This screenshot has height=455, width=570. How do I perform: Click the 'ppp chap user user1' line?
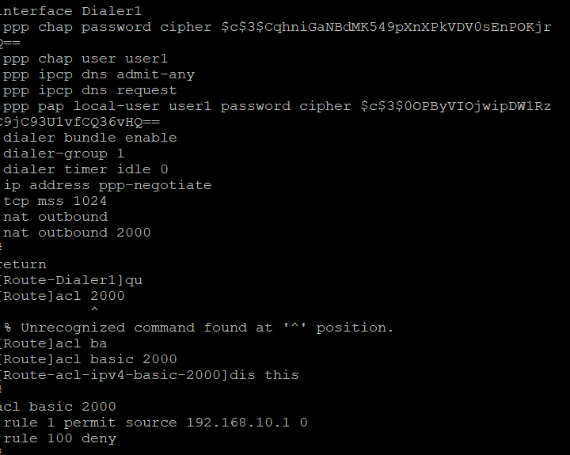pos(85,59)
